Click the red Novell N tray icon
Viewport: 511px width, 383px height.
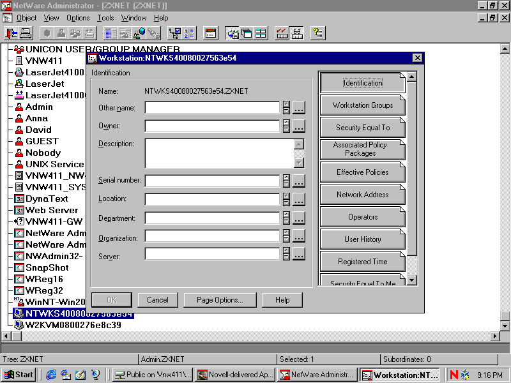[454, 375]
